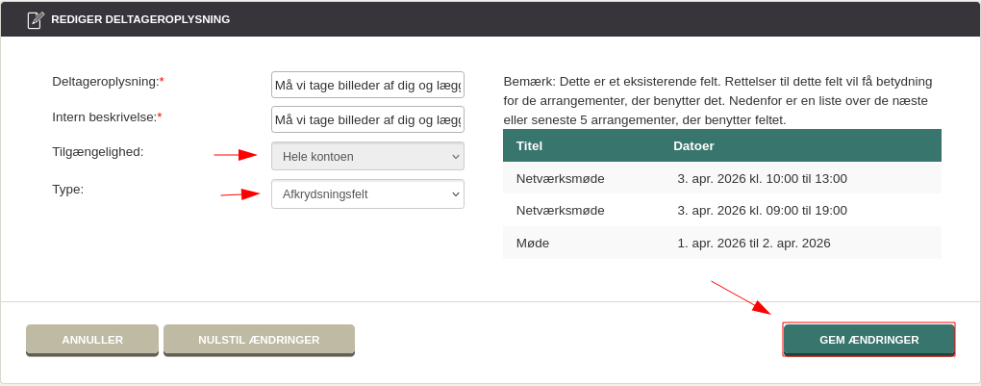981x386 pixels.
Task: Focus the Intern beskrivelse input field
Action: coord(367,120)
